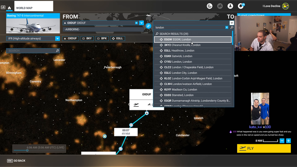
Task: Choose EGGW, London from results
Action: (193, 39)
